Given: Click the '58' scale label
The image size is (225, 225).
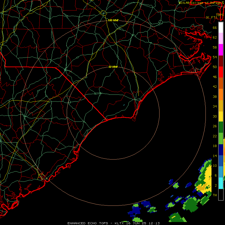Looking at the screenshot, I should pyautogui.click(x=215, y=47).
